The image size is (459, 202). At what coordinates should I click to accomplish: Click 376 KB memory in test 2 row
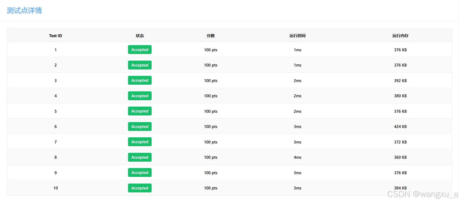pos(400,65)
